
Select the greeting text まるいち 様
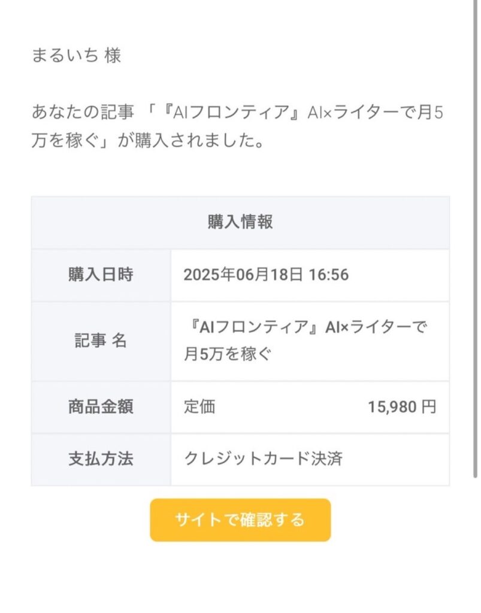[76, 54]
